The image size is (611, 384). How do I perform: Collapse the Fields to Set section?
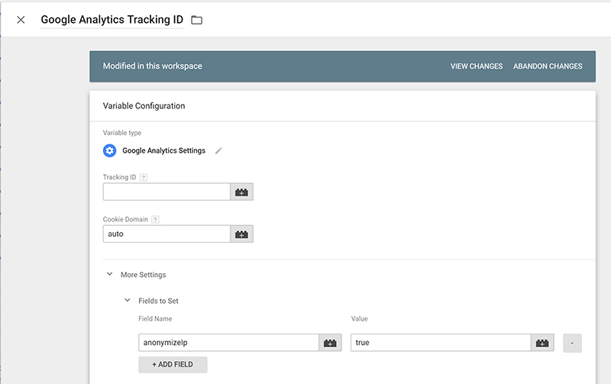(128, 300)
